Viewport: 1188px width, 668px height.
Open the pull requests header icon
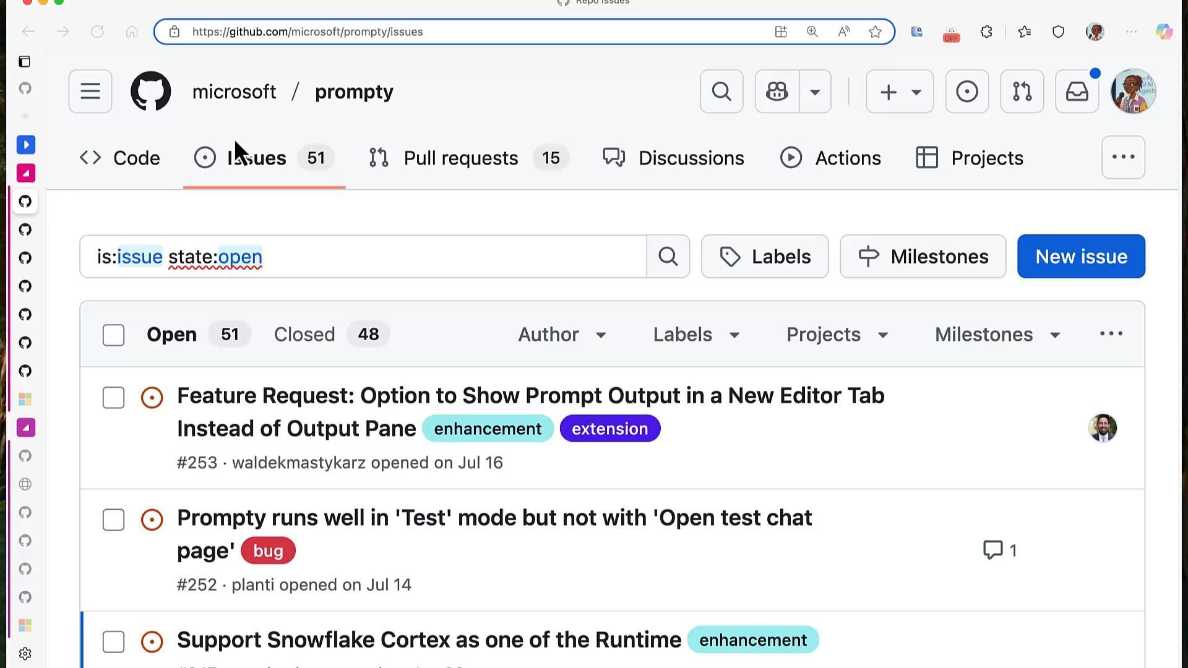(1022, 92)
